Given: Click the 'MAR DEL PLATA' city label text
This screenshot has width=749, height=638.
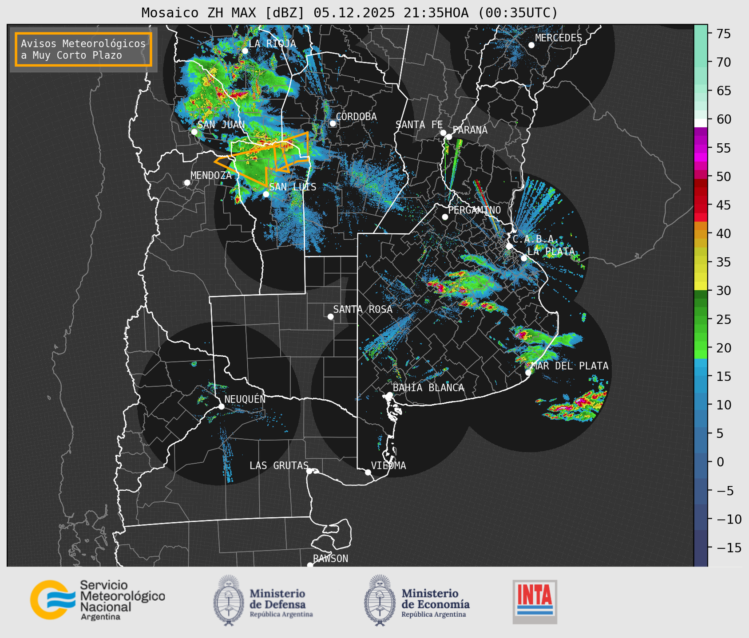Looking at the screenshot, I should pos(570,366).
